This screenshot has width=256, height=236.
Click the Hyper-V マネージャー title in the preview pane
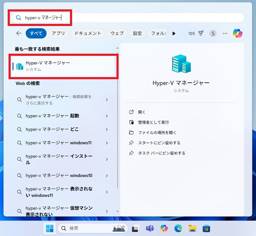click(x=181, y=83)
